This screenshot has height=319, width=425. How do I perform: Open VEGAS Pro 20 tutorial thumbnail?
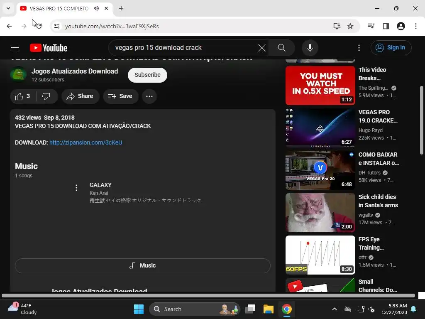point(320,170)
